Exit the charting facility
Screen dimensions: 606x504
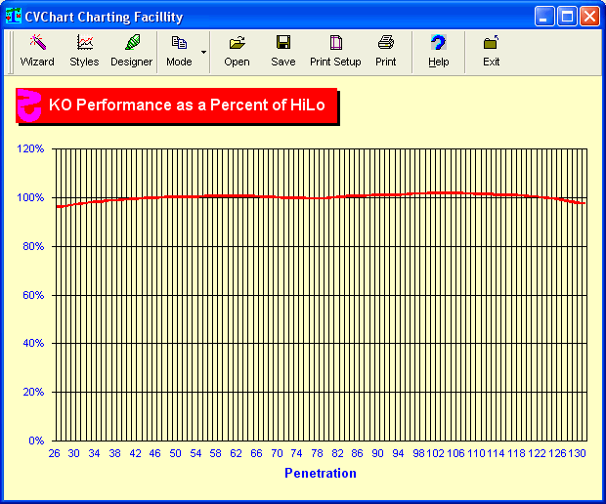pos(491,51)
